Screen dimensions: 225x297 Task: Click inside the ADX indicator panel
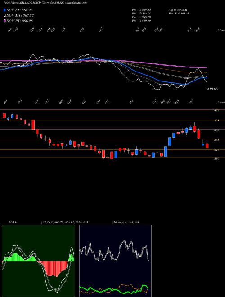pyautogui.click(x=115, y=261)
